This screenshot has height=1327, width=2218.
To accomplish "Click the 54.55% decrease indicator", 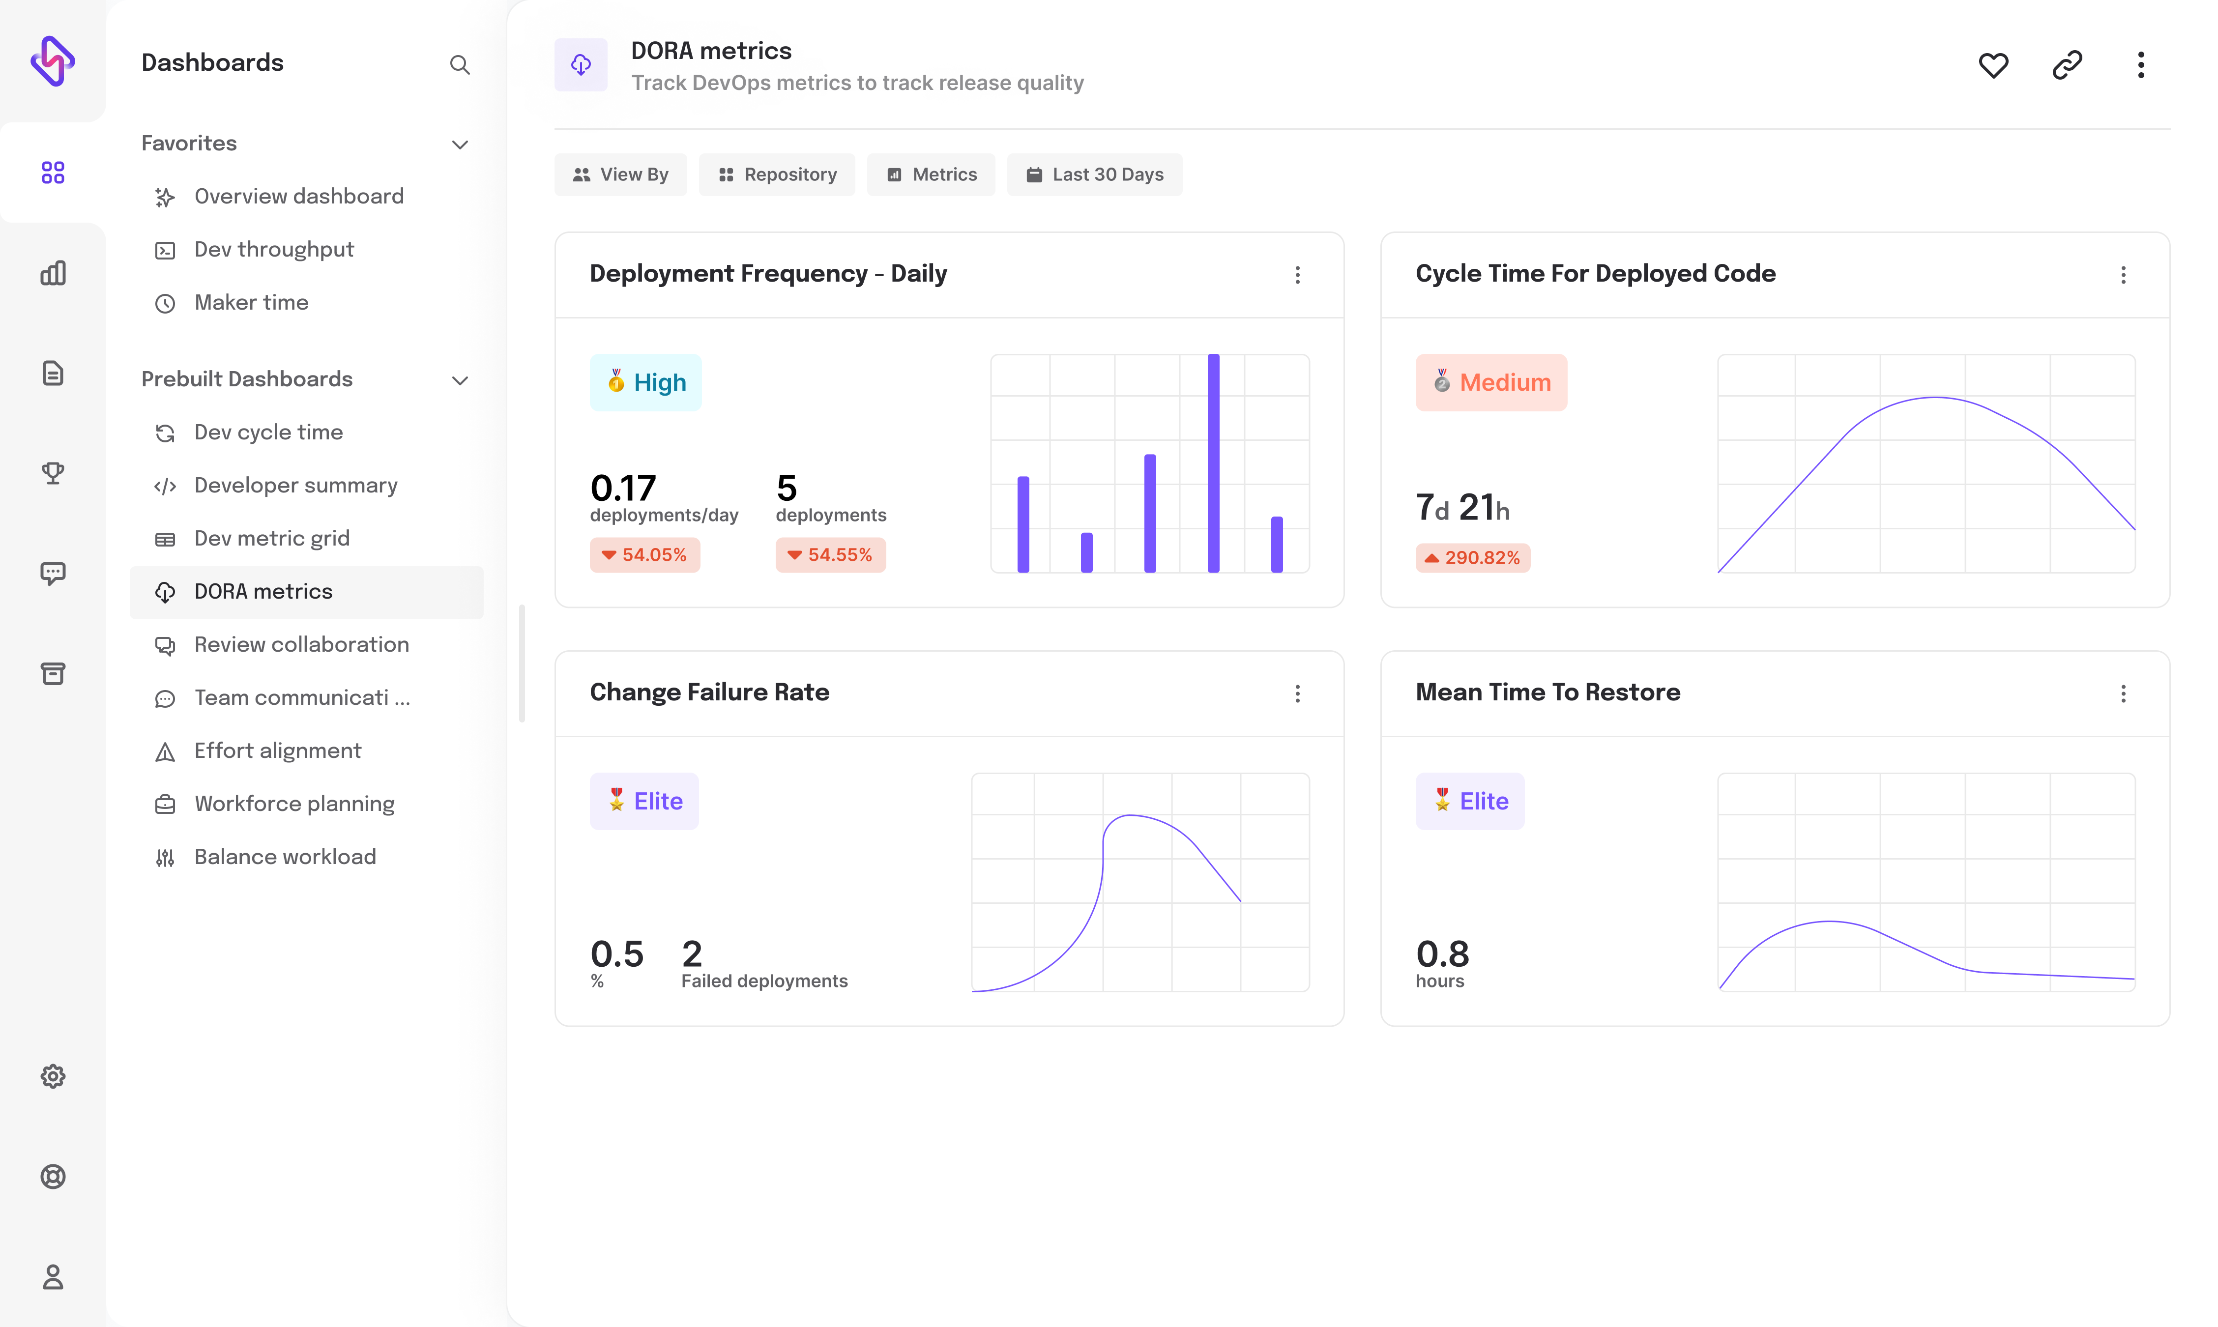I will pos(830,554).
